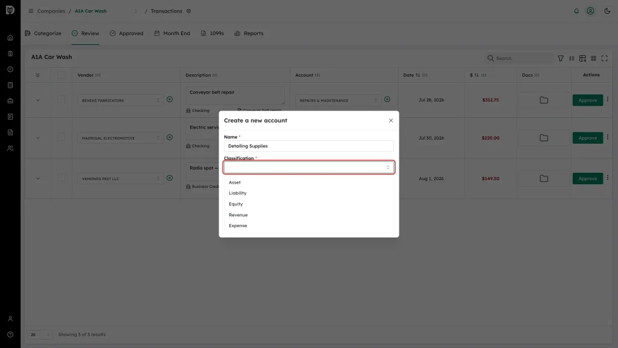Approve the Jul 30 transaction
Viewport: 618px width, 348px height.
coord(588,138)
